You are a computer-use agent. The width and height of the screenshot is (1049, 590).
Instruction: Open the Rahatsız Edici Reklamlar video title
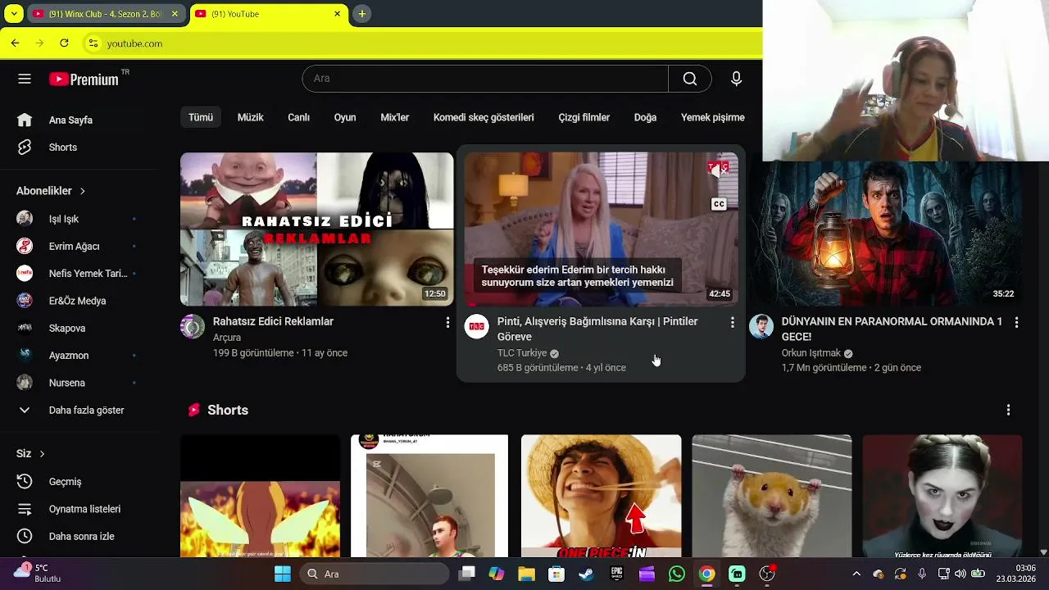[x=273, y=322]
